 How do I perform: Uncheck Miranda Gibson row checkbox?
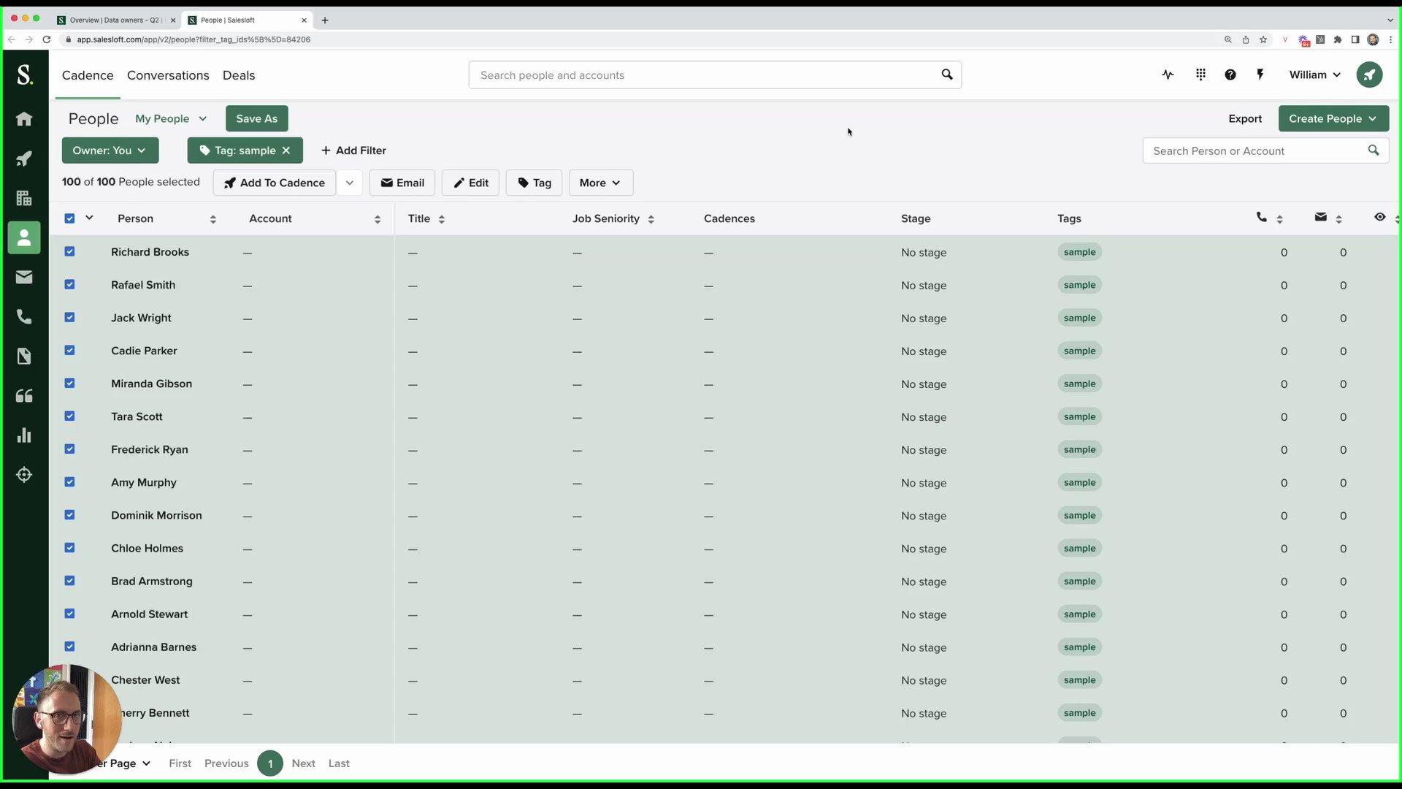tap(69, 384)
